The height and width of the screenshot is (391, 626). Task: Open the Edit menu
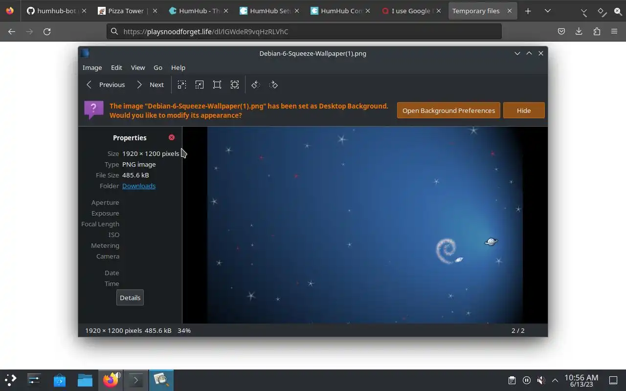pos(116,67)
